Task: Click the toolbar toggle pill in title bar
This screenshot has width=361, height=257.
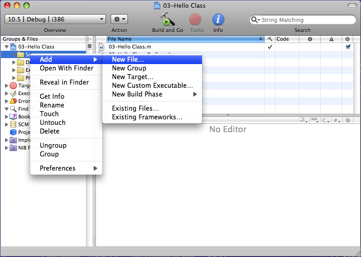Action: (352, 5)
